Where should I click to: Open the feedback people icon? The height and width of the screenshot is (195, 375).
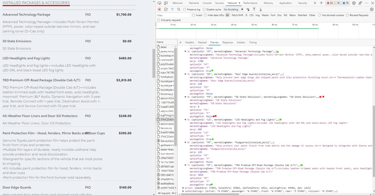[361, 3]
